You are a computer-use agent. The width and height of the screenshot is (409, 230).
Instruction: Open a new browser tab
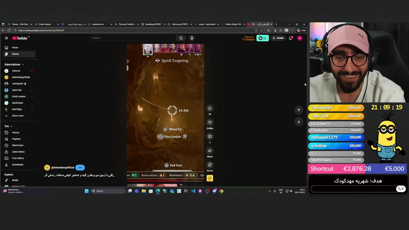(x=276, y=24)
